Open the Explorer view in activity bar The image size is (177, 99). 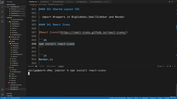point(2,2)
